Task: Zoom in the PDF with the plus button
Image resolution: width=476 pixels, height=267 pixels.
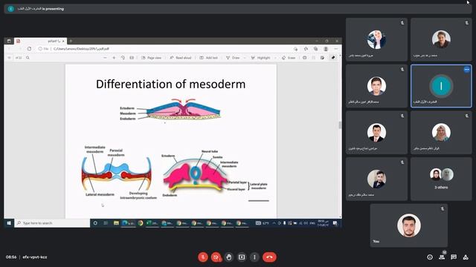Action: pos(114,58)
